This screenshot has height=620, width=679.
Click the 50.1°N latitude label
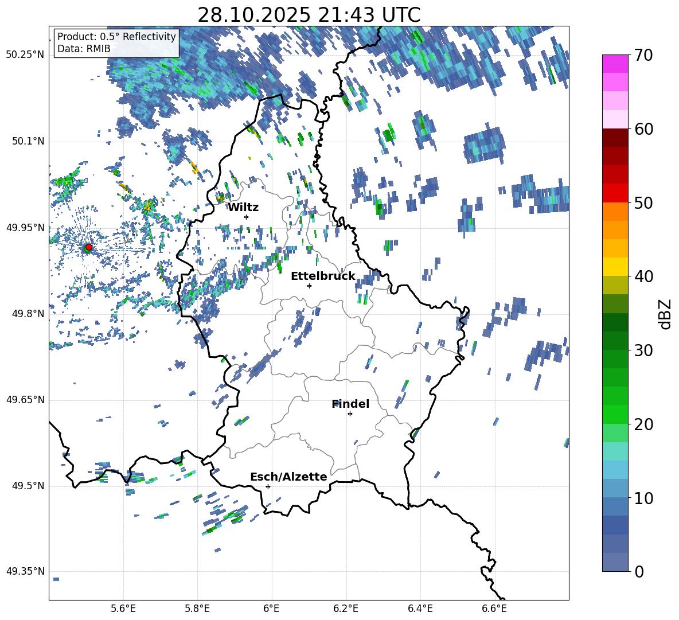(x=28, y=141)
